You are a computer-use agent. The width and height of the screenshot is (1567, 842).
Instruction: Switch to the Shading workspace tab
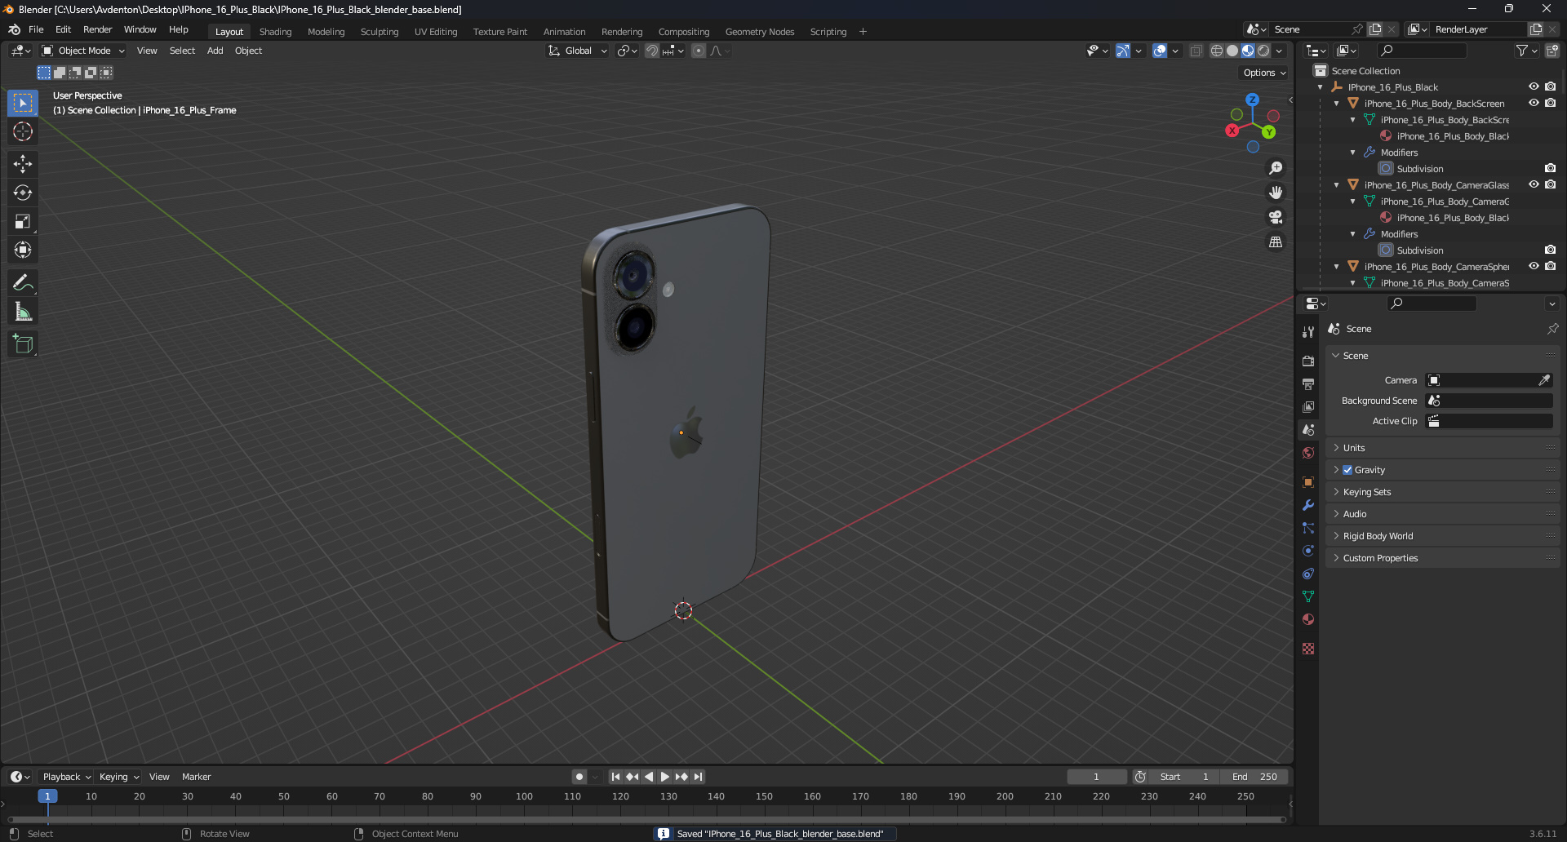[x=275, y=32]
